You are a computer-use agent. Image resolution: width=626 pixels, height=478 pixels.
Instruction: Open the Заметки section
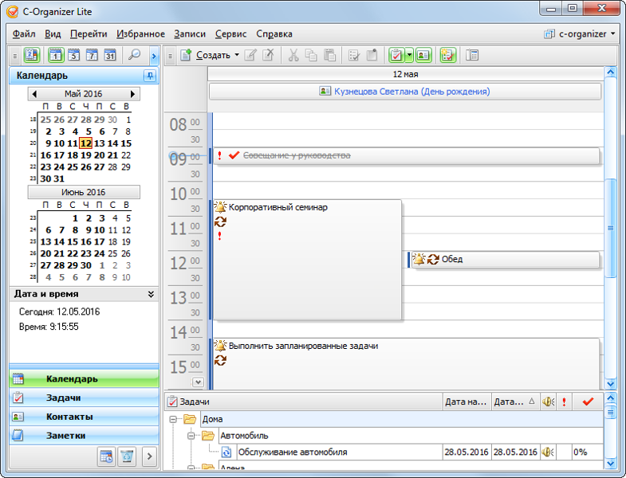tap(84, 435)
